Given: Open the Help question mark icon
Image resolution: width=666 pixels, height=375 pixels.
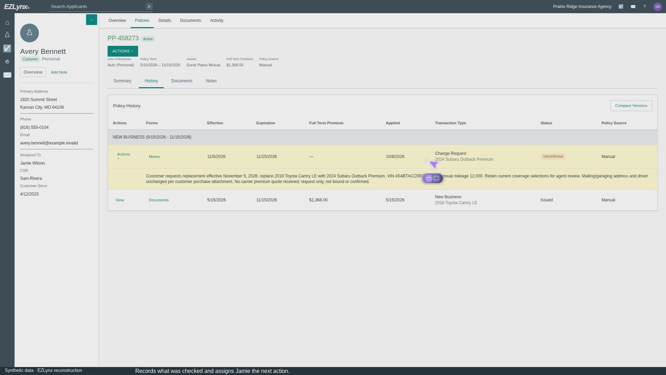Looking at the screenshot, I should click(x=644, y=7).
